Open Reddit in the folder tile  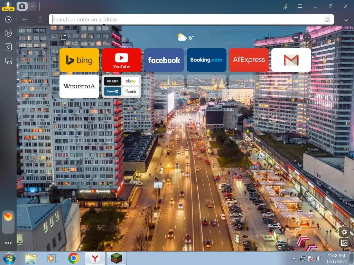[x=130, y=91]
